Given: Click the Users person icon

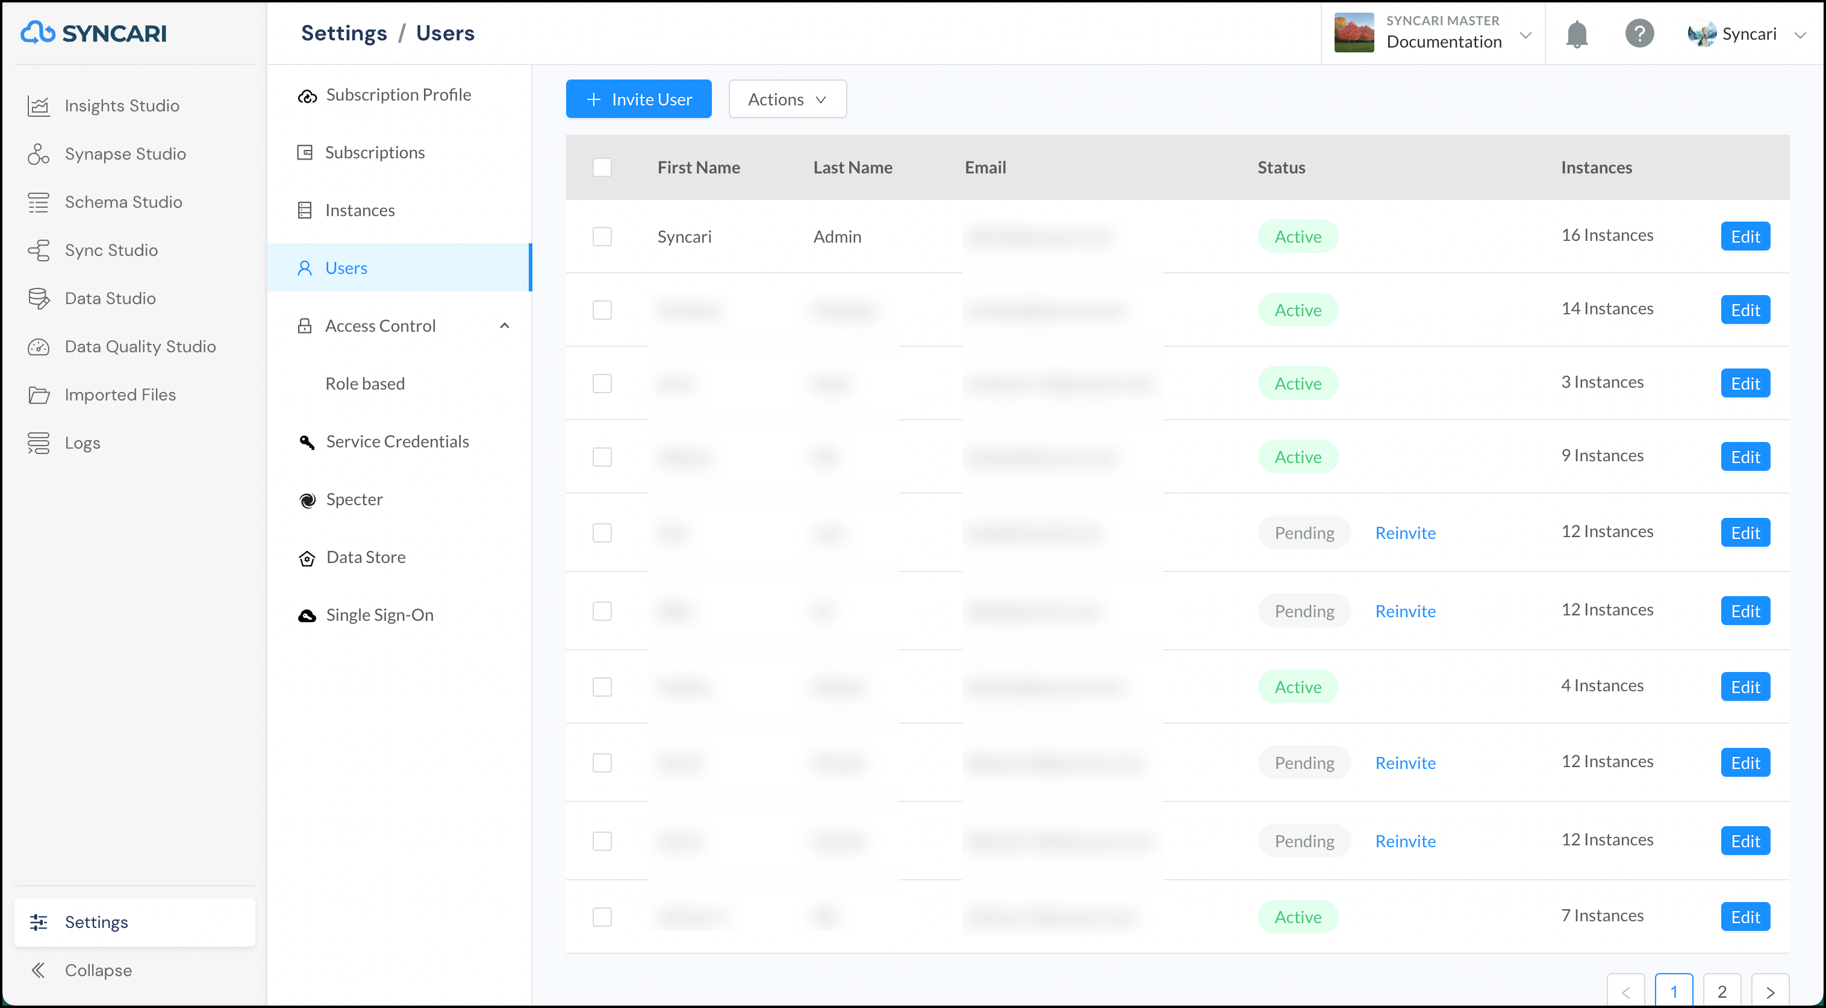Looking at the screenshot, I should [305, 268].
